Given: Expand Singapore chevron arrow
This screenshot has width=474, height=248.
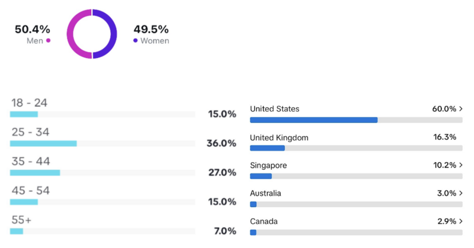Looking at the screenshot, I should coord(461,165).
